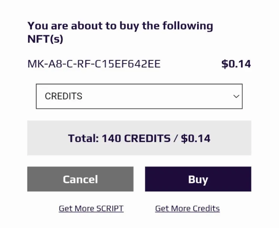The width and height of the screenshot is (279, 228).
Task: Expand the dropdown using the chevron arrow
Action: [236, 96]
